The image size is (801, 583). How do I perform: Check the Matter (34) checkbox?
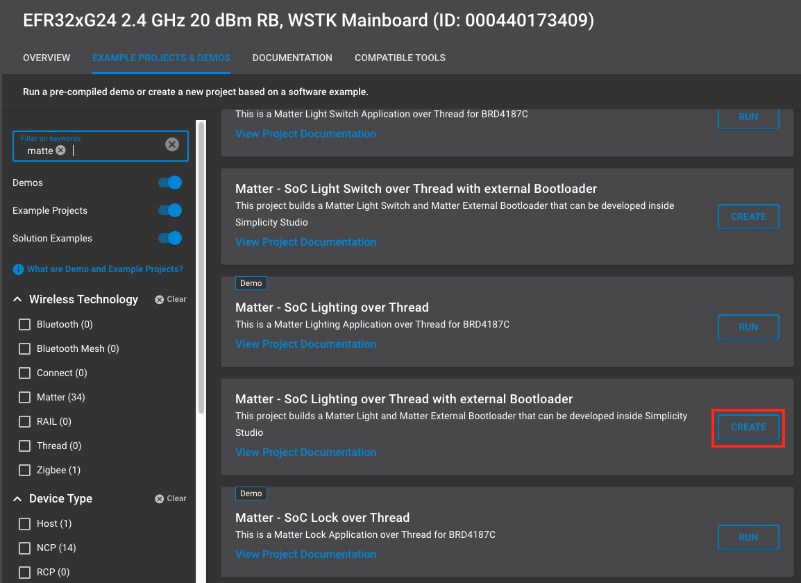coord(25,397)
